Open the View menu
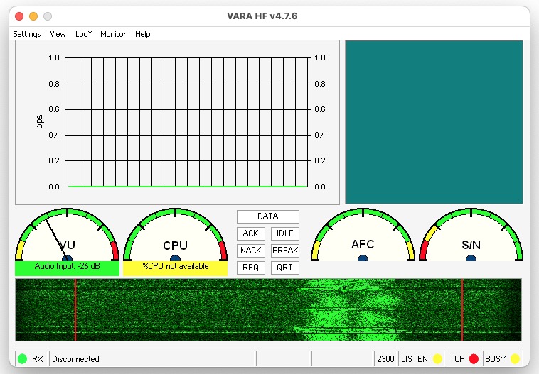 pos(58,34)
